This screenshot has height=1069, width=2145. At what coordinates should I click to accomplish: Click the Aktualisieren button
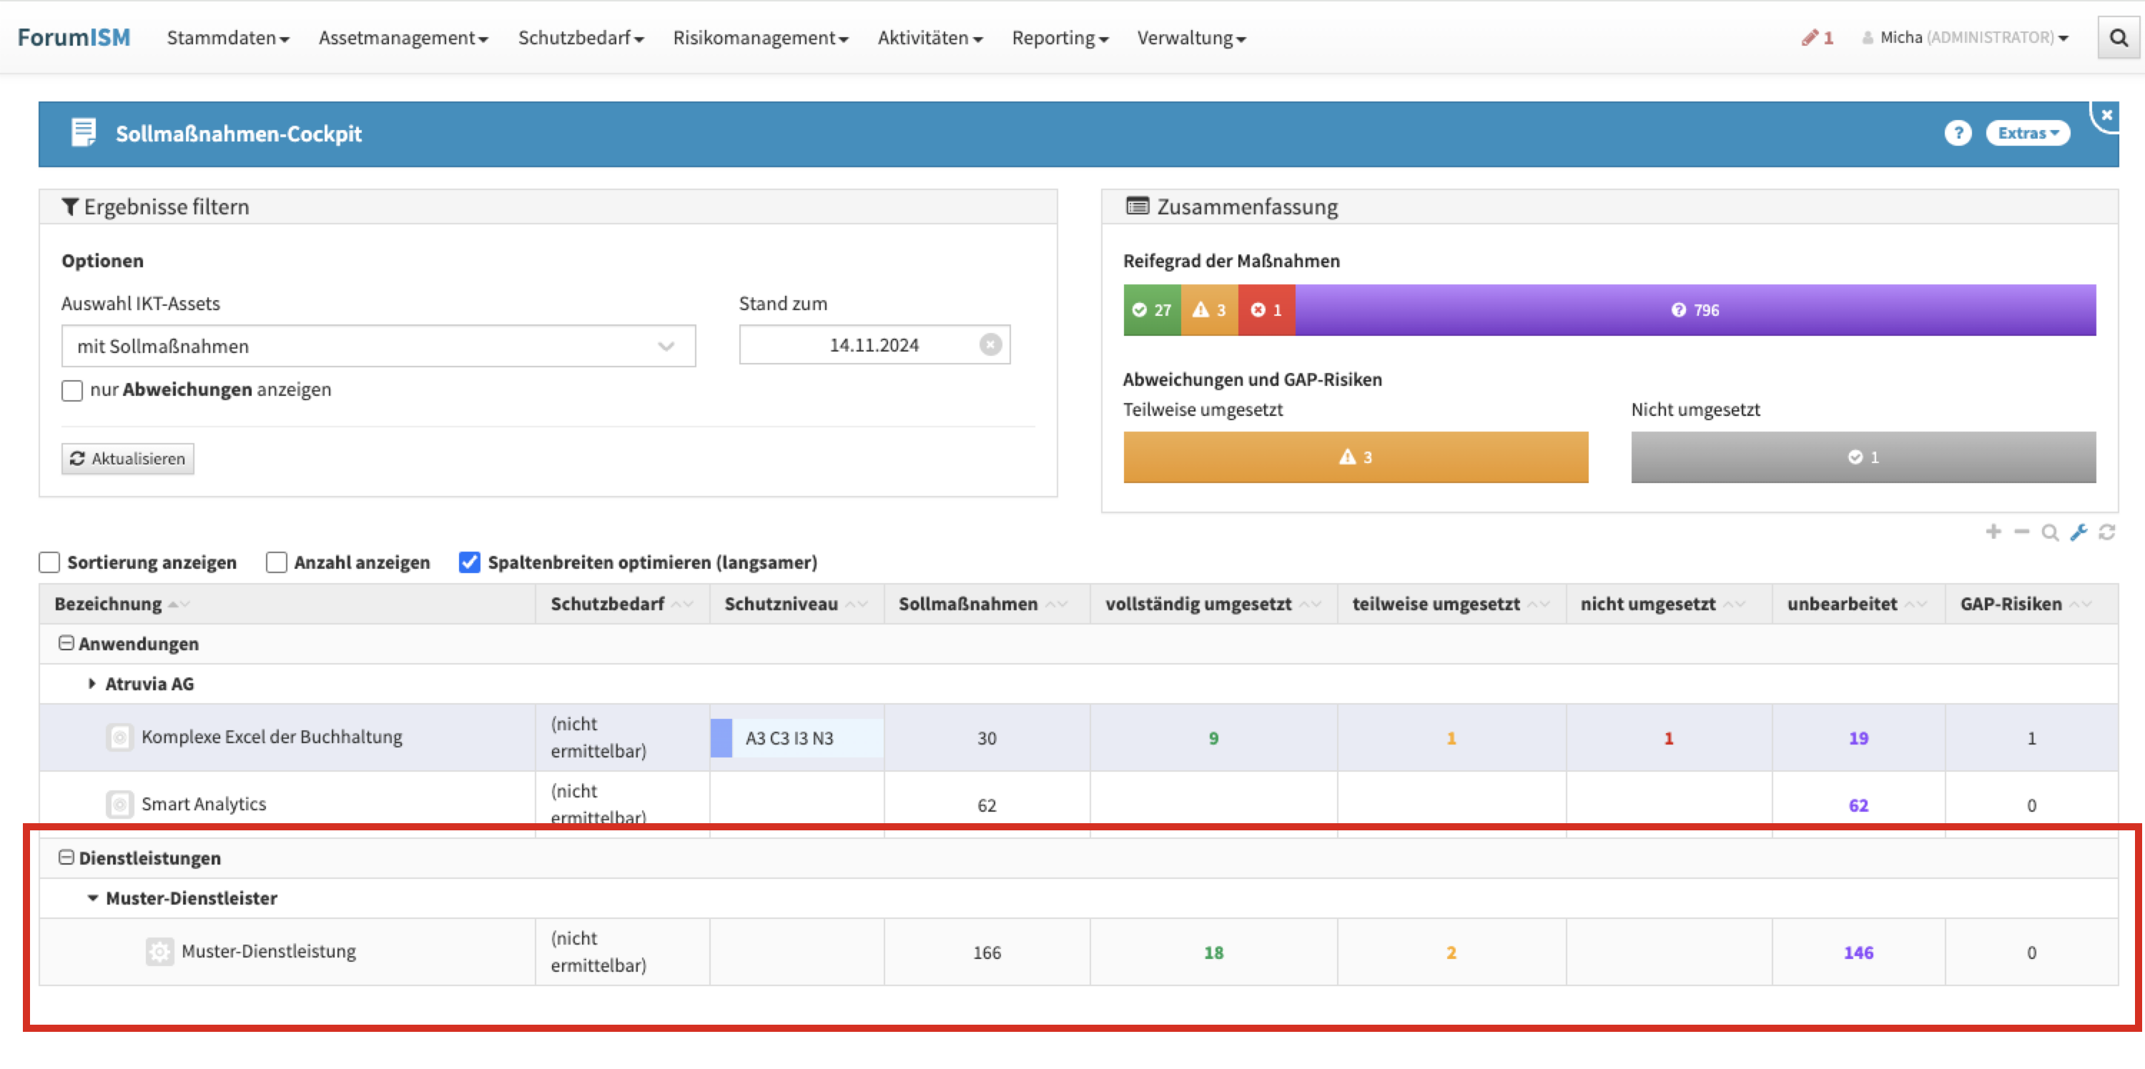pos(127,459)
